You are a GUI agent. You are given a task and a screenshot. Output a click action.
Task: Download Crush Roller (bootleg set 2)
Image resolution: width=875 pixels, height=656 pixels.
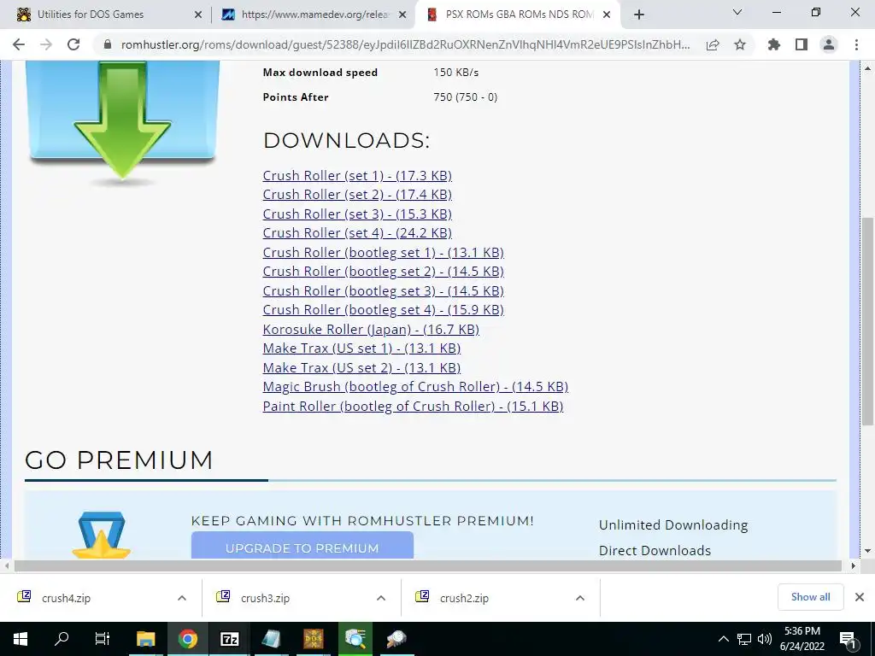click(x=384, y=271)
